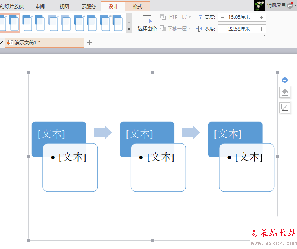The height and width of the screenshot is (249, 297).
Task: Open bring forward (上移一层) dropdown arrow
Action: (190, 17)
